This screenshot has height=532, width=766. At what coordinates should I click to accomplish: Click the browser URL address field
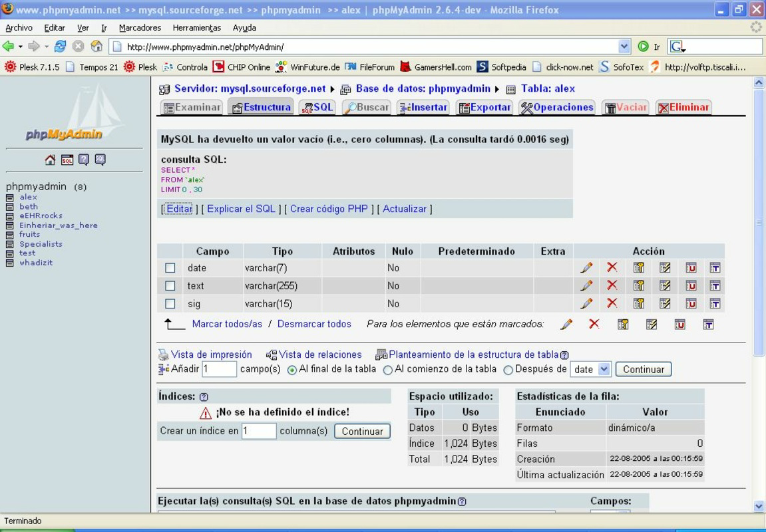point(364,47)
